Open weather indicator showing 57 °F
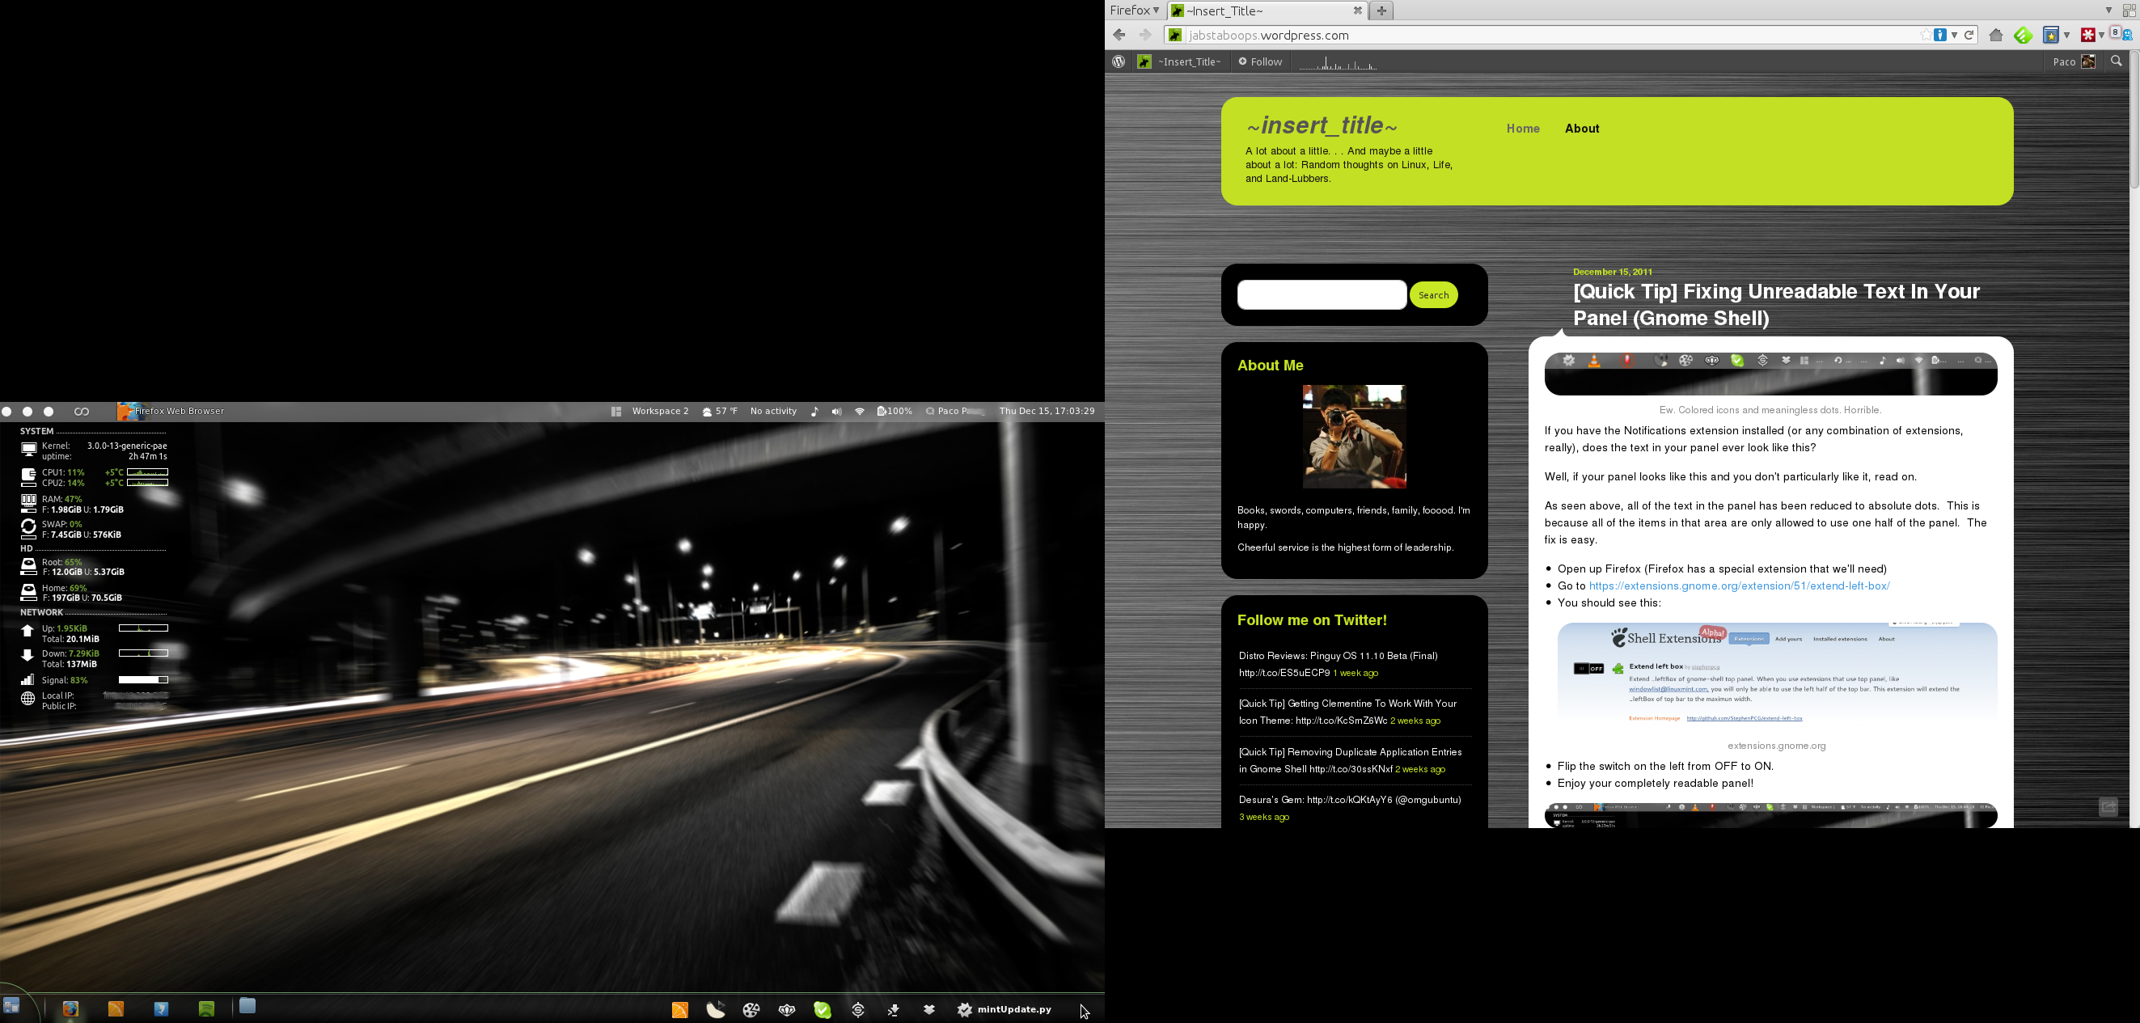Screen dimensions: 2140x1023 [720, 411]
